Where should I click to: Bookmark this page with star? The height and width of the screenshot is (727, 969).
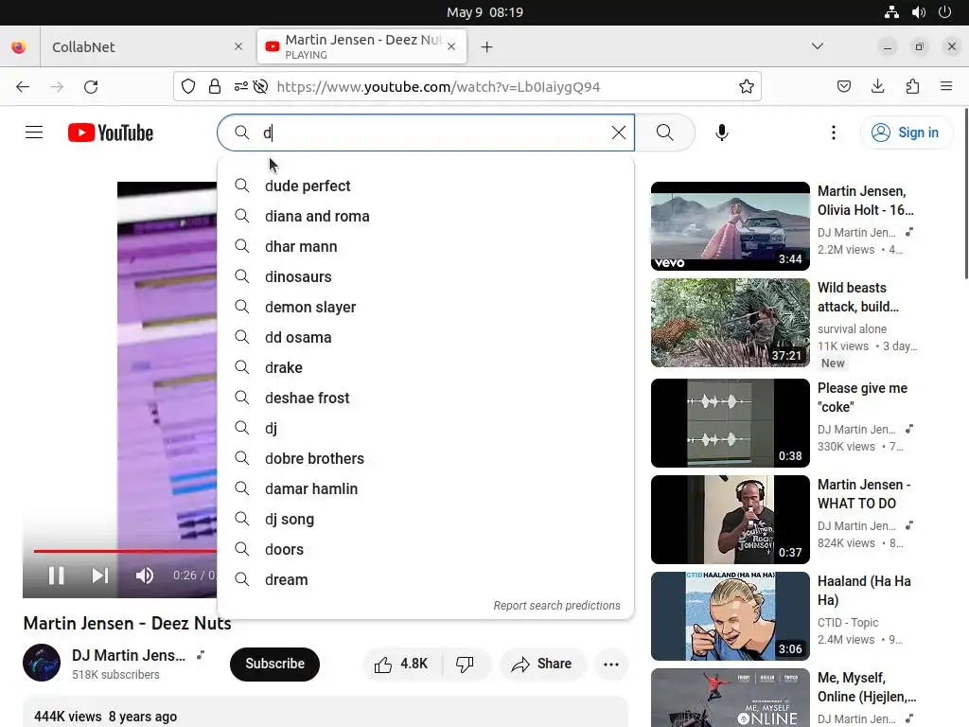[747, 86]
